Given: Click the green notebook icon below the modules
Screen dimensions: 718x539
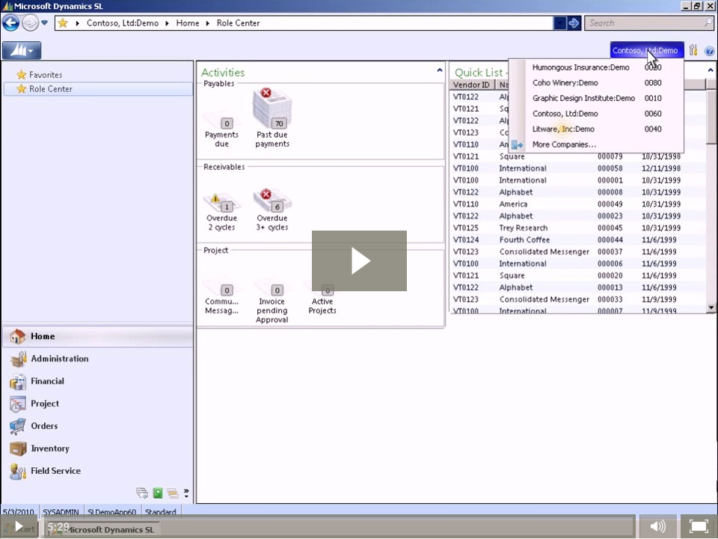Looking at the screenshot, I should click(x=158, y=493).
